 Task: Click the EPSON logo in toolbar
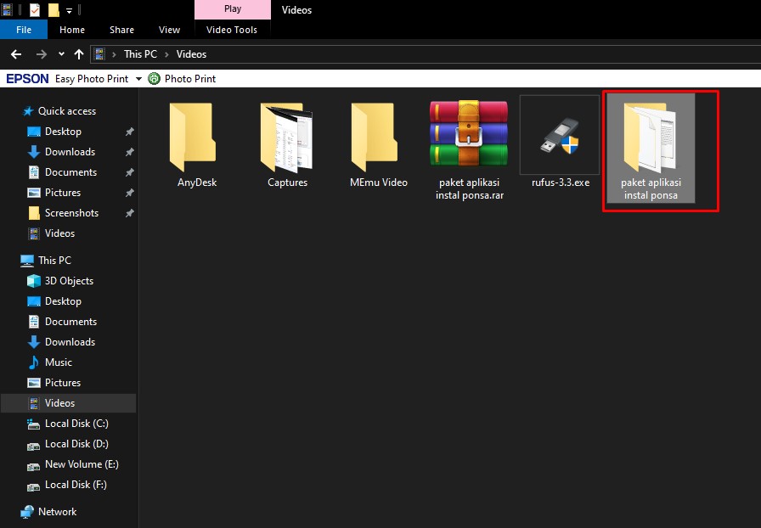point(27,79)
